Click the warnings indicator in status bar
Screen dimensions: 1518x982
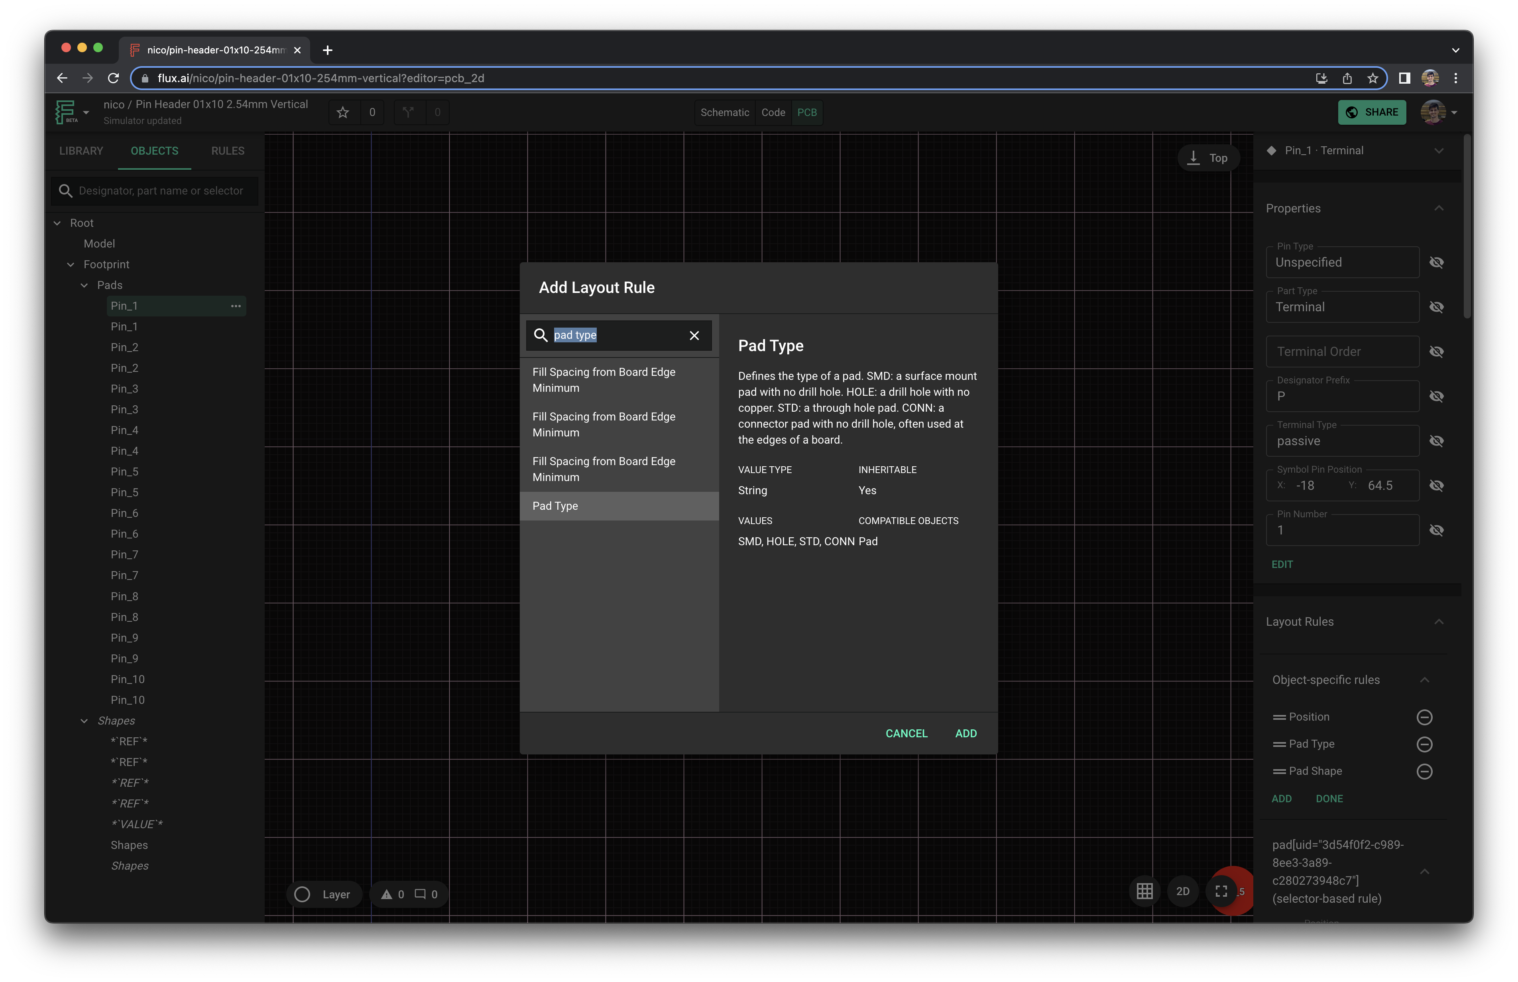pyautogui.click(x=387, y=894)
